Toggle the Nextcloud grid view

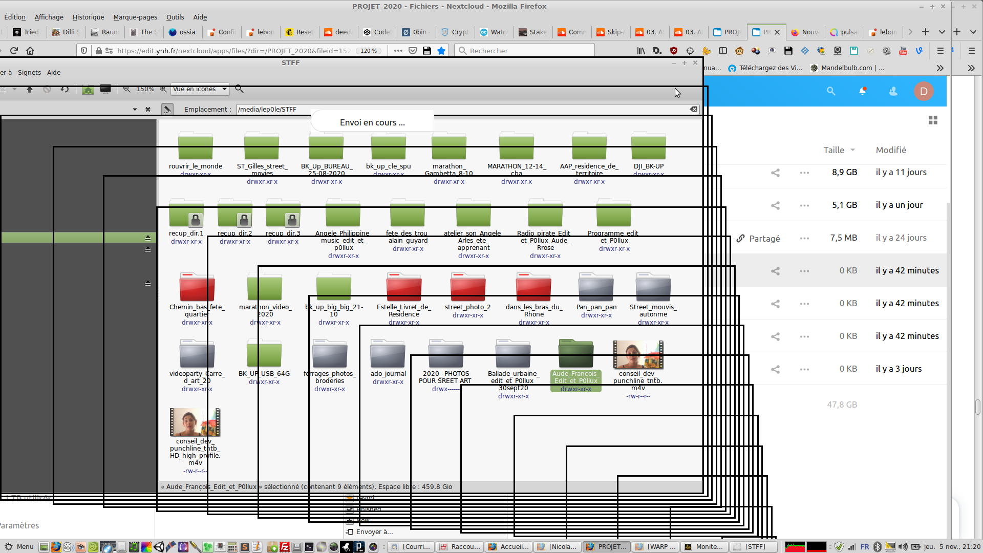(933, 120)
